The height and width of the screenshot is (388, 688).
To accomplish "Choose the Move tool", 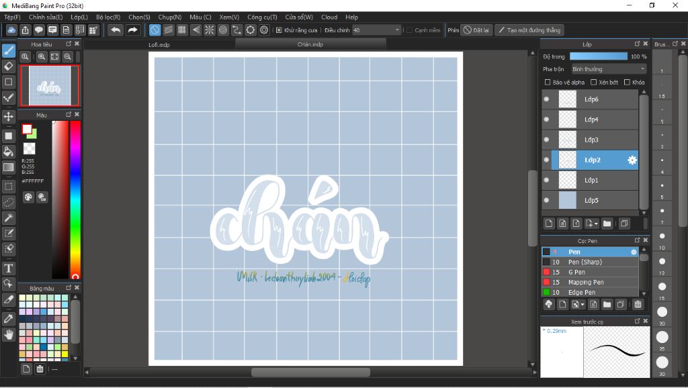I will pos(8,117).
